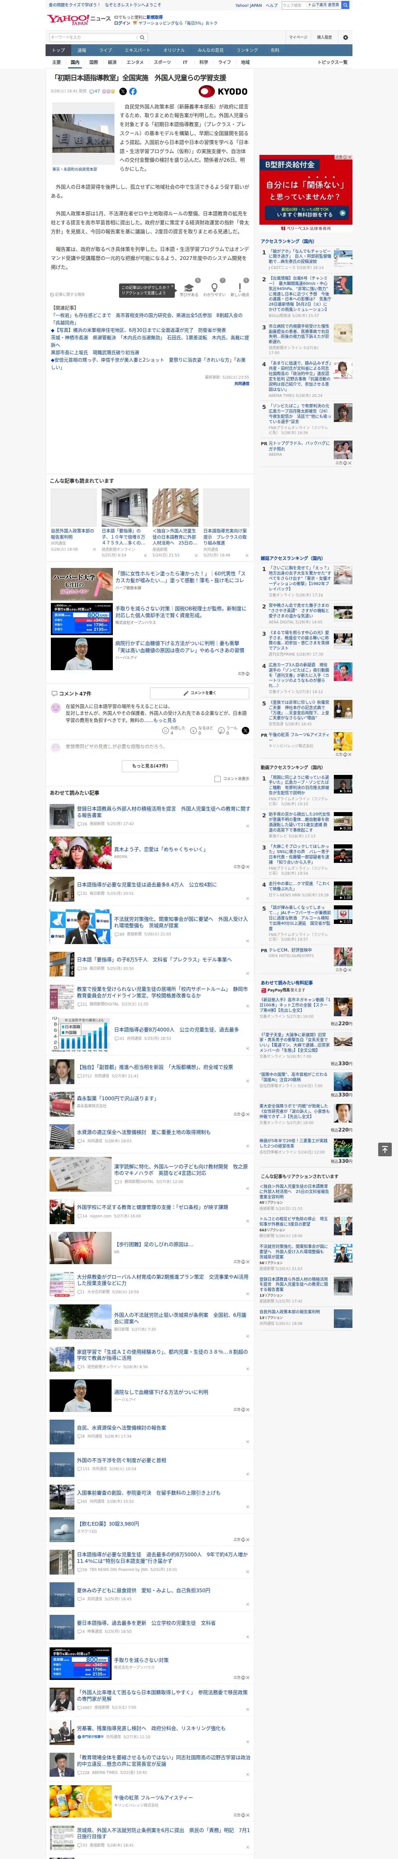Click the ログイン link
This screenshot has width=398, height=1859.
pos(122,23)
